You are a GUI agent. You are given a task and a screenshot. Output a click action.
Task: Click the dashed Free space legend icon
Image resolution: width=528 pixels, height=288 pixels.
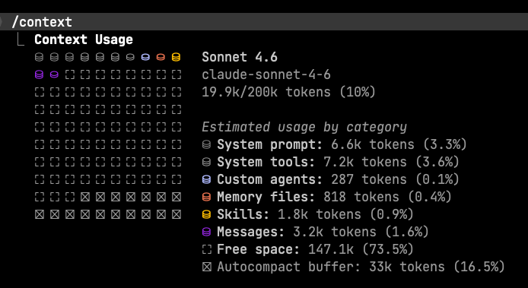206,250
